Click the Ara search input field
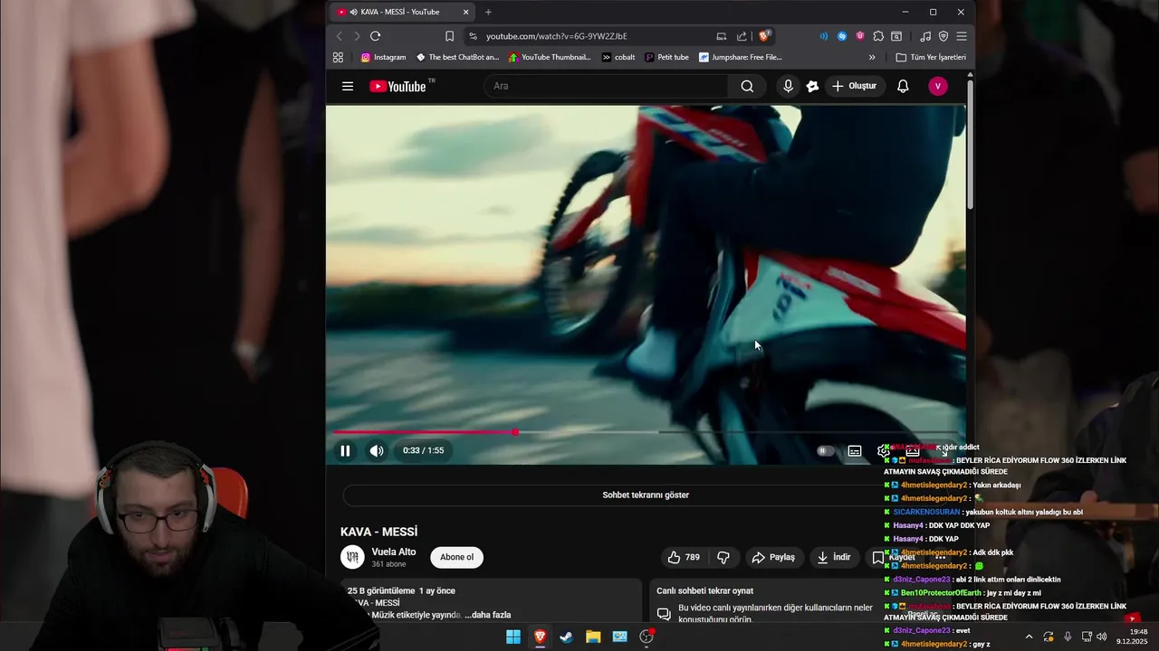1159x651 pixels. click(x=607, y=86)
